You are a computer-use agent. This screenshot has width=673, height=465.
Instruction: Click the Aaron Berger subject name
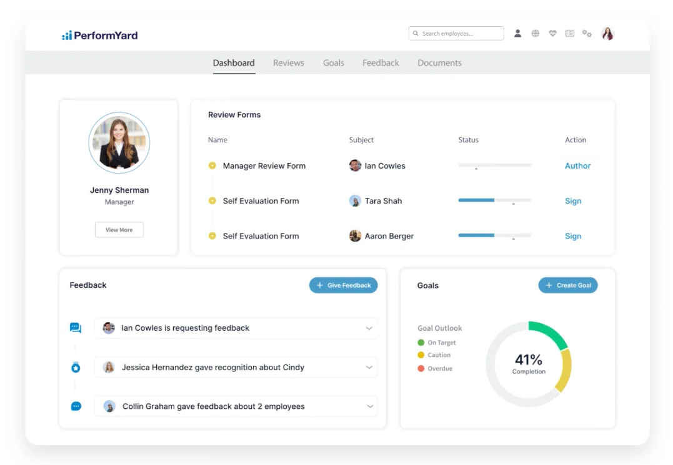[389, 236]
